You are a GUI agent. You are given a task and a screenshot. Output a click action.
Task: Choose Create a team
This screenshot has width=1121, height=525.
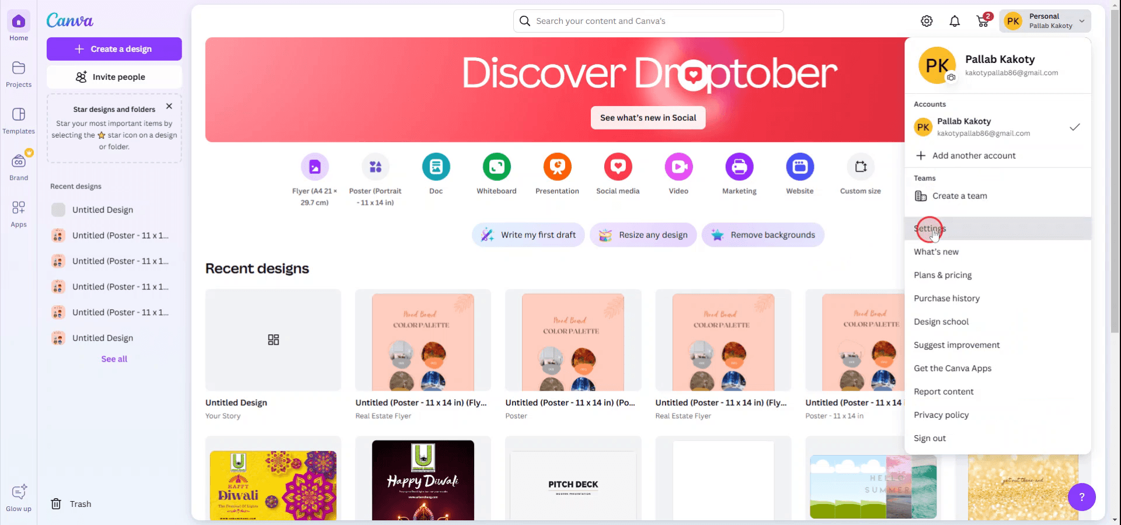(997, 196)
